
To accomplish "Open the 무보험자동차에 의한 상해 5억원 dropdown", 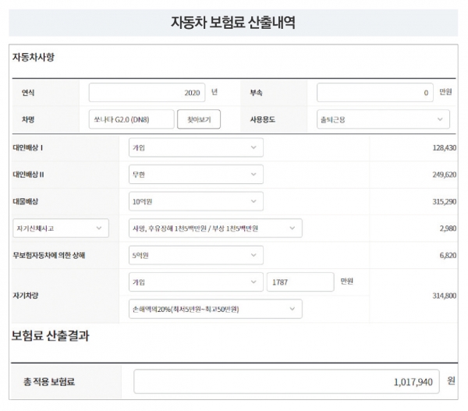I will pos(195,255).
